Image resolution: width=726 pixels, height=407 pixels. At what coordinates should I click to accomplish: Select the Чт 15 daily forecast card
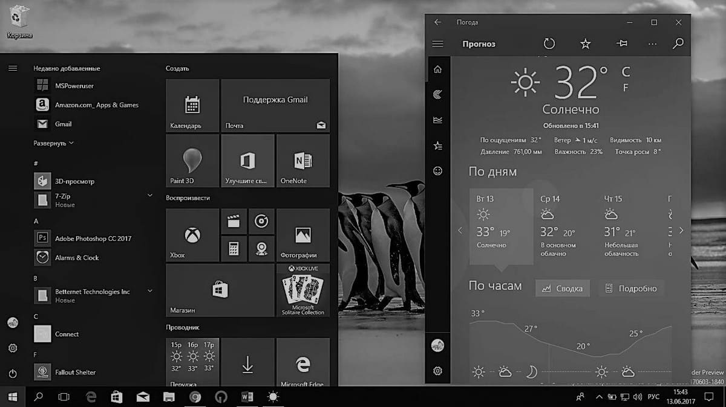pos(629,226)
